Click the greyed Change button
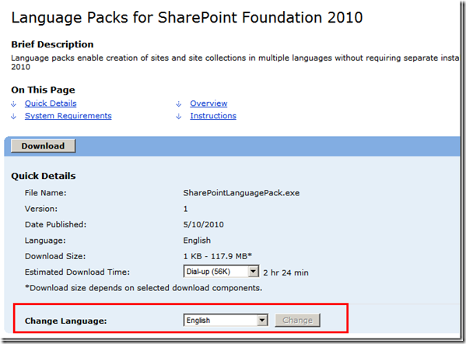The width and height of the screenshot is (466, 344). [x=297, y=320]
